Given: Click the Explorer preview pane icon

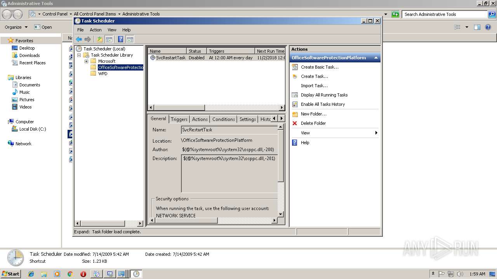Looking at the screenshot, I should [x=477, y=27].
